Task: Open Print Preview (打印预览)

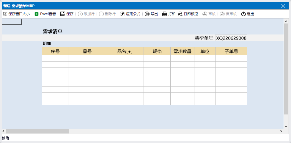Action: click(x=180, y=14)
